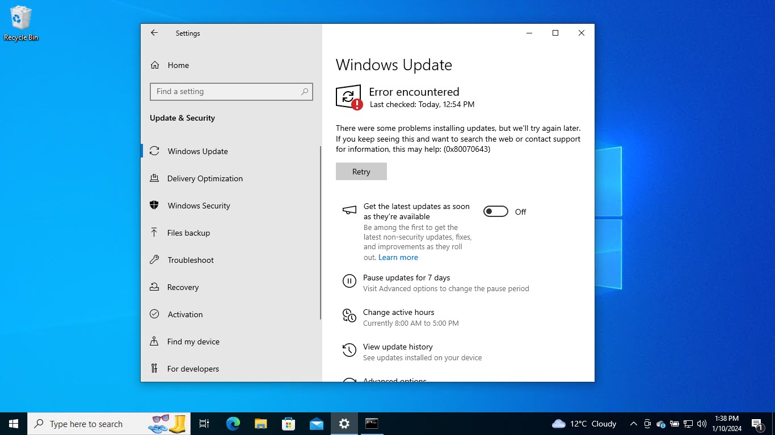Click the Update & Security heading

[182, 118]
